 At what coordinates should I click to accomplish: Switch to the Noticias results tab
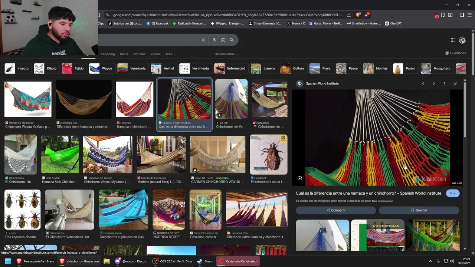[x=140, y=54]
